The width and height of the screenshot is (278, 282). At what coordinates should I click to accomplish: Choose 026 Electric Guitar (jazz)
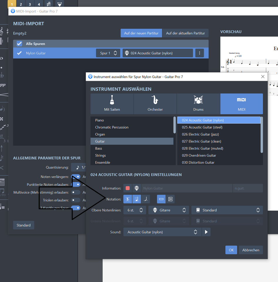point(219,134)
